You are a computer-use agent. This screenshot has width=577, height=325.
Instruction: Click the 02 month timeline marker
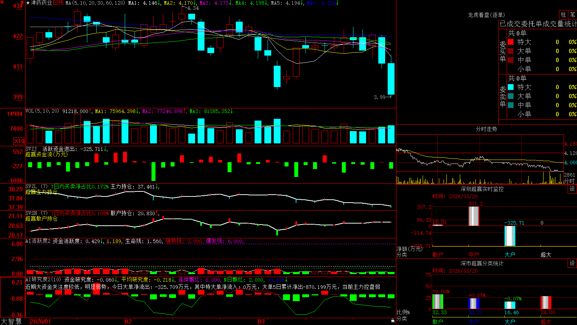point(128,321)
